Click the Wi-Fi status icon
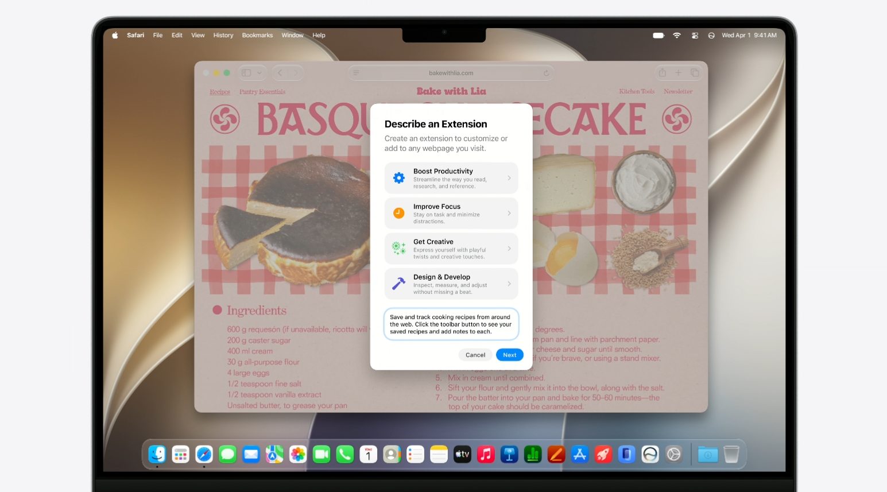The height and width of the screenshot is (492, 887). (x=677, y=35)
